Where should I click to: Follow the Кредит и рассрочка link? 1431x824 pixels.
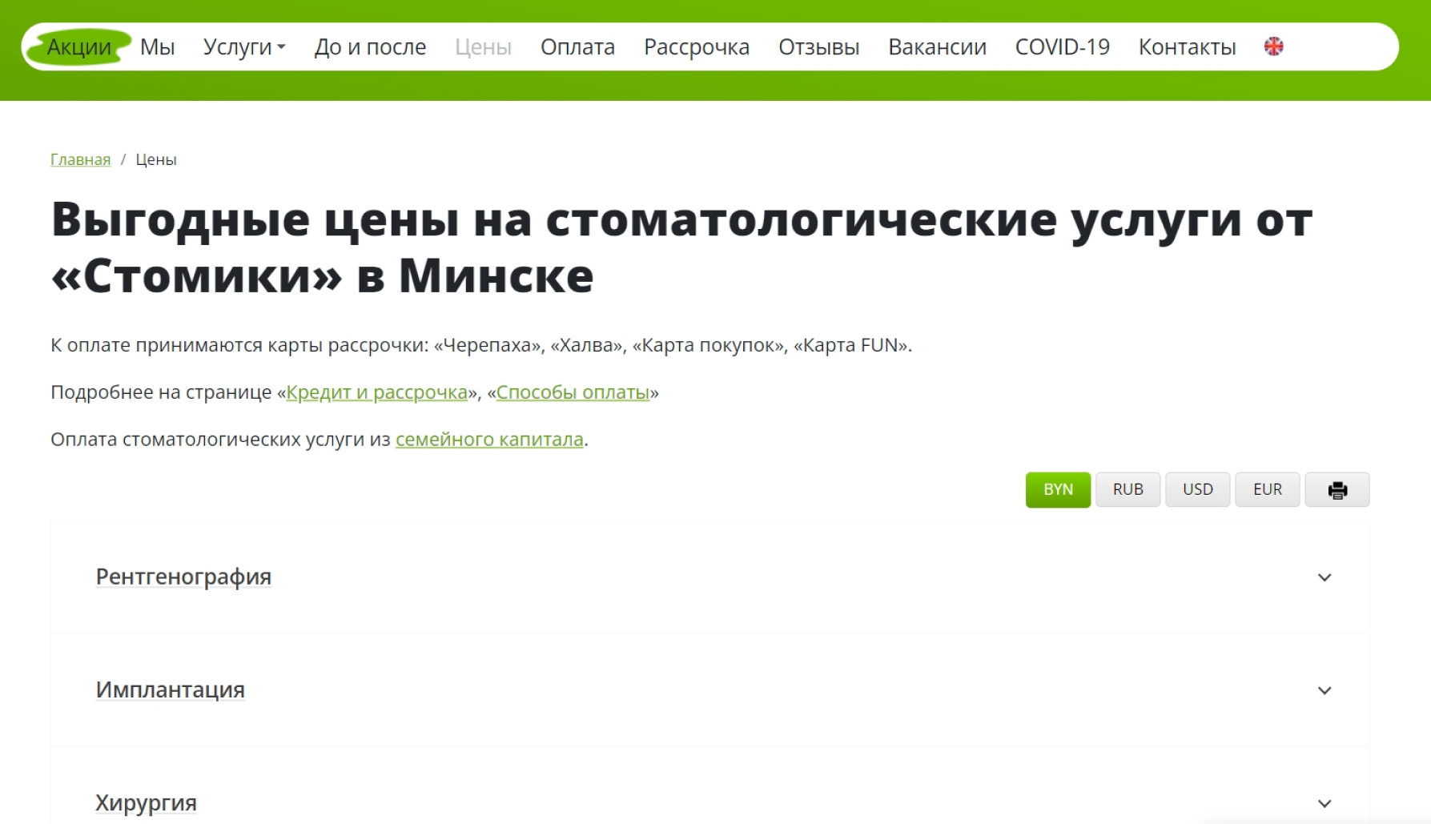click(x=376, y=392)
